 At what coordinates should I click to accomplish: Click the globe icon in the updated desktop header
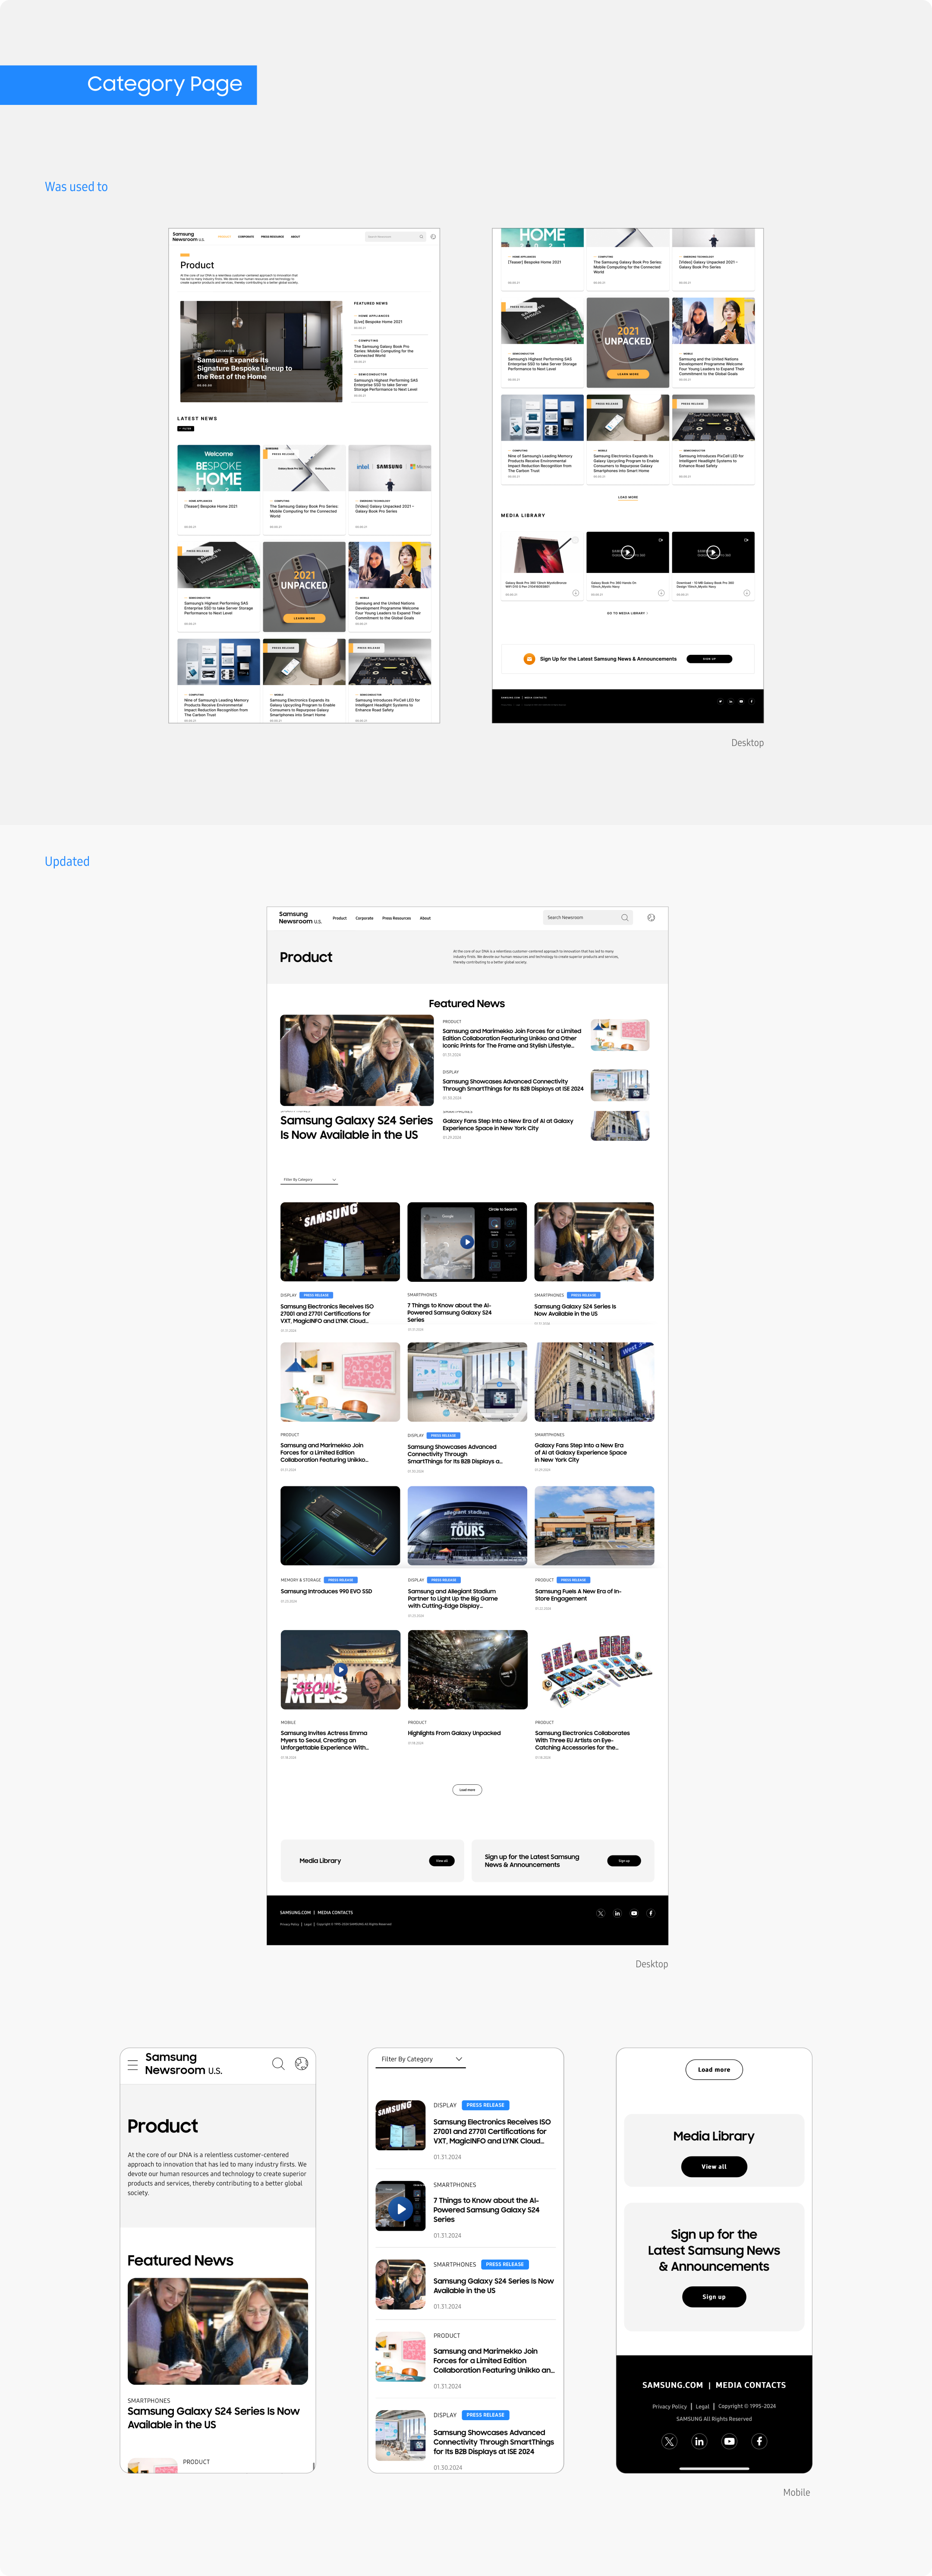coord(651,917)
